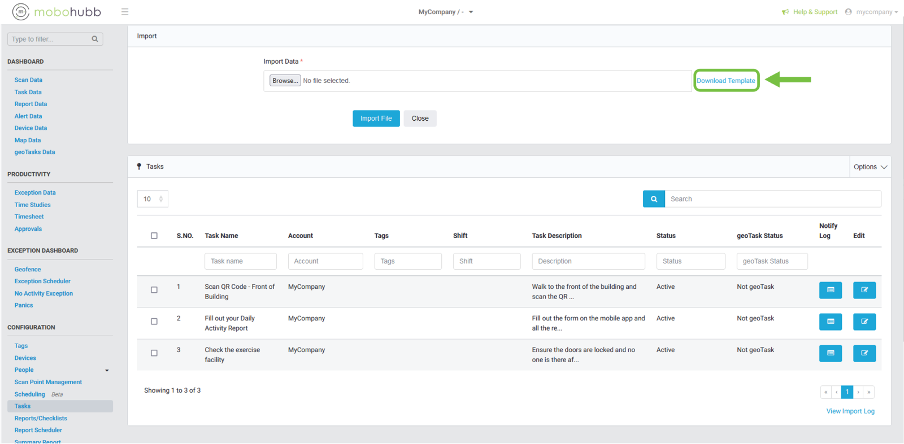The width and height of the screenshot is (904, 444).
Task: Click sidebar filter search icon
Action: click(x=95, y=39)
